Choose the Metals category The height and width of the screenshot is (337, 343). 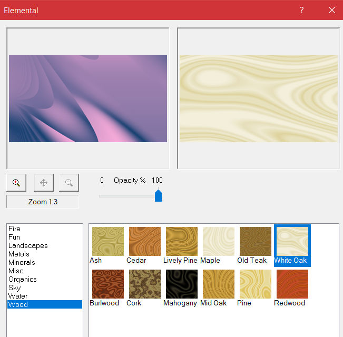[19, 254]
